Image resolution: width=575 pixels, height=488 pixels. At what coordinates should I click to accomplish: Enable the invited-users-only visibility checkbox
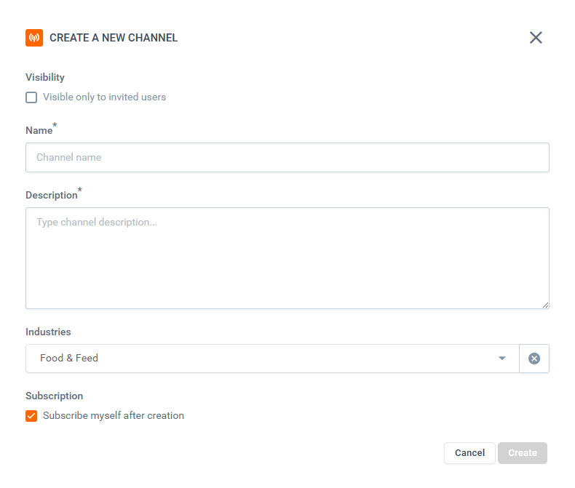[31, 97]
